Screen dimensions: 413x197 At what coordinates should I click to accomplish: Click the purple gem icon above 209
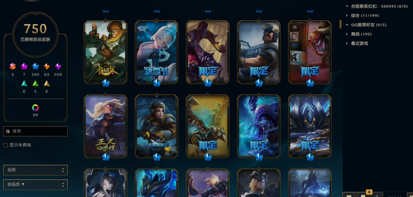pos(58,66)
